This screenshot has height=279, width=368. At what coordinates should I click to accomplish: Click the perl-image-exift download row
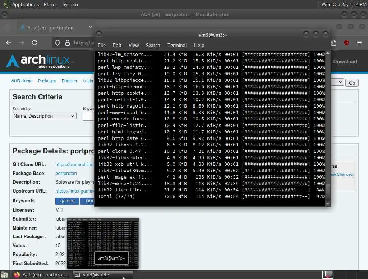[211, 177]
